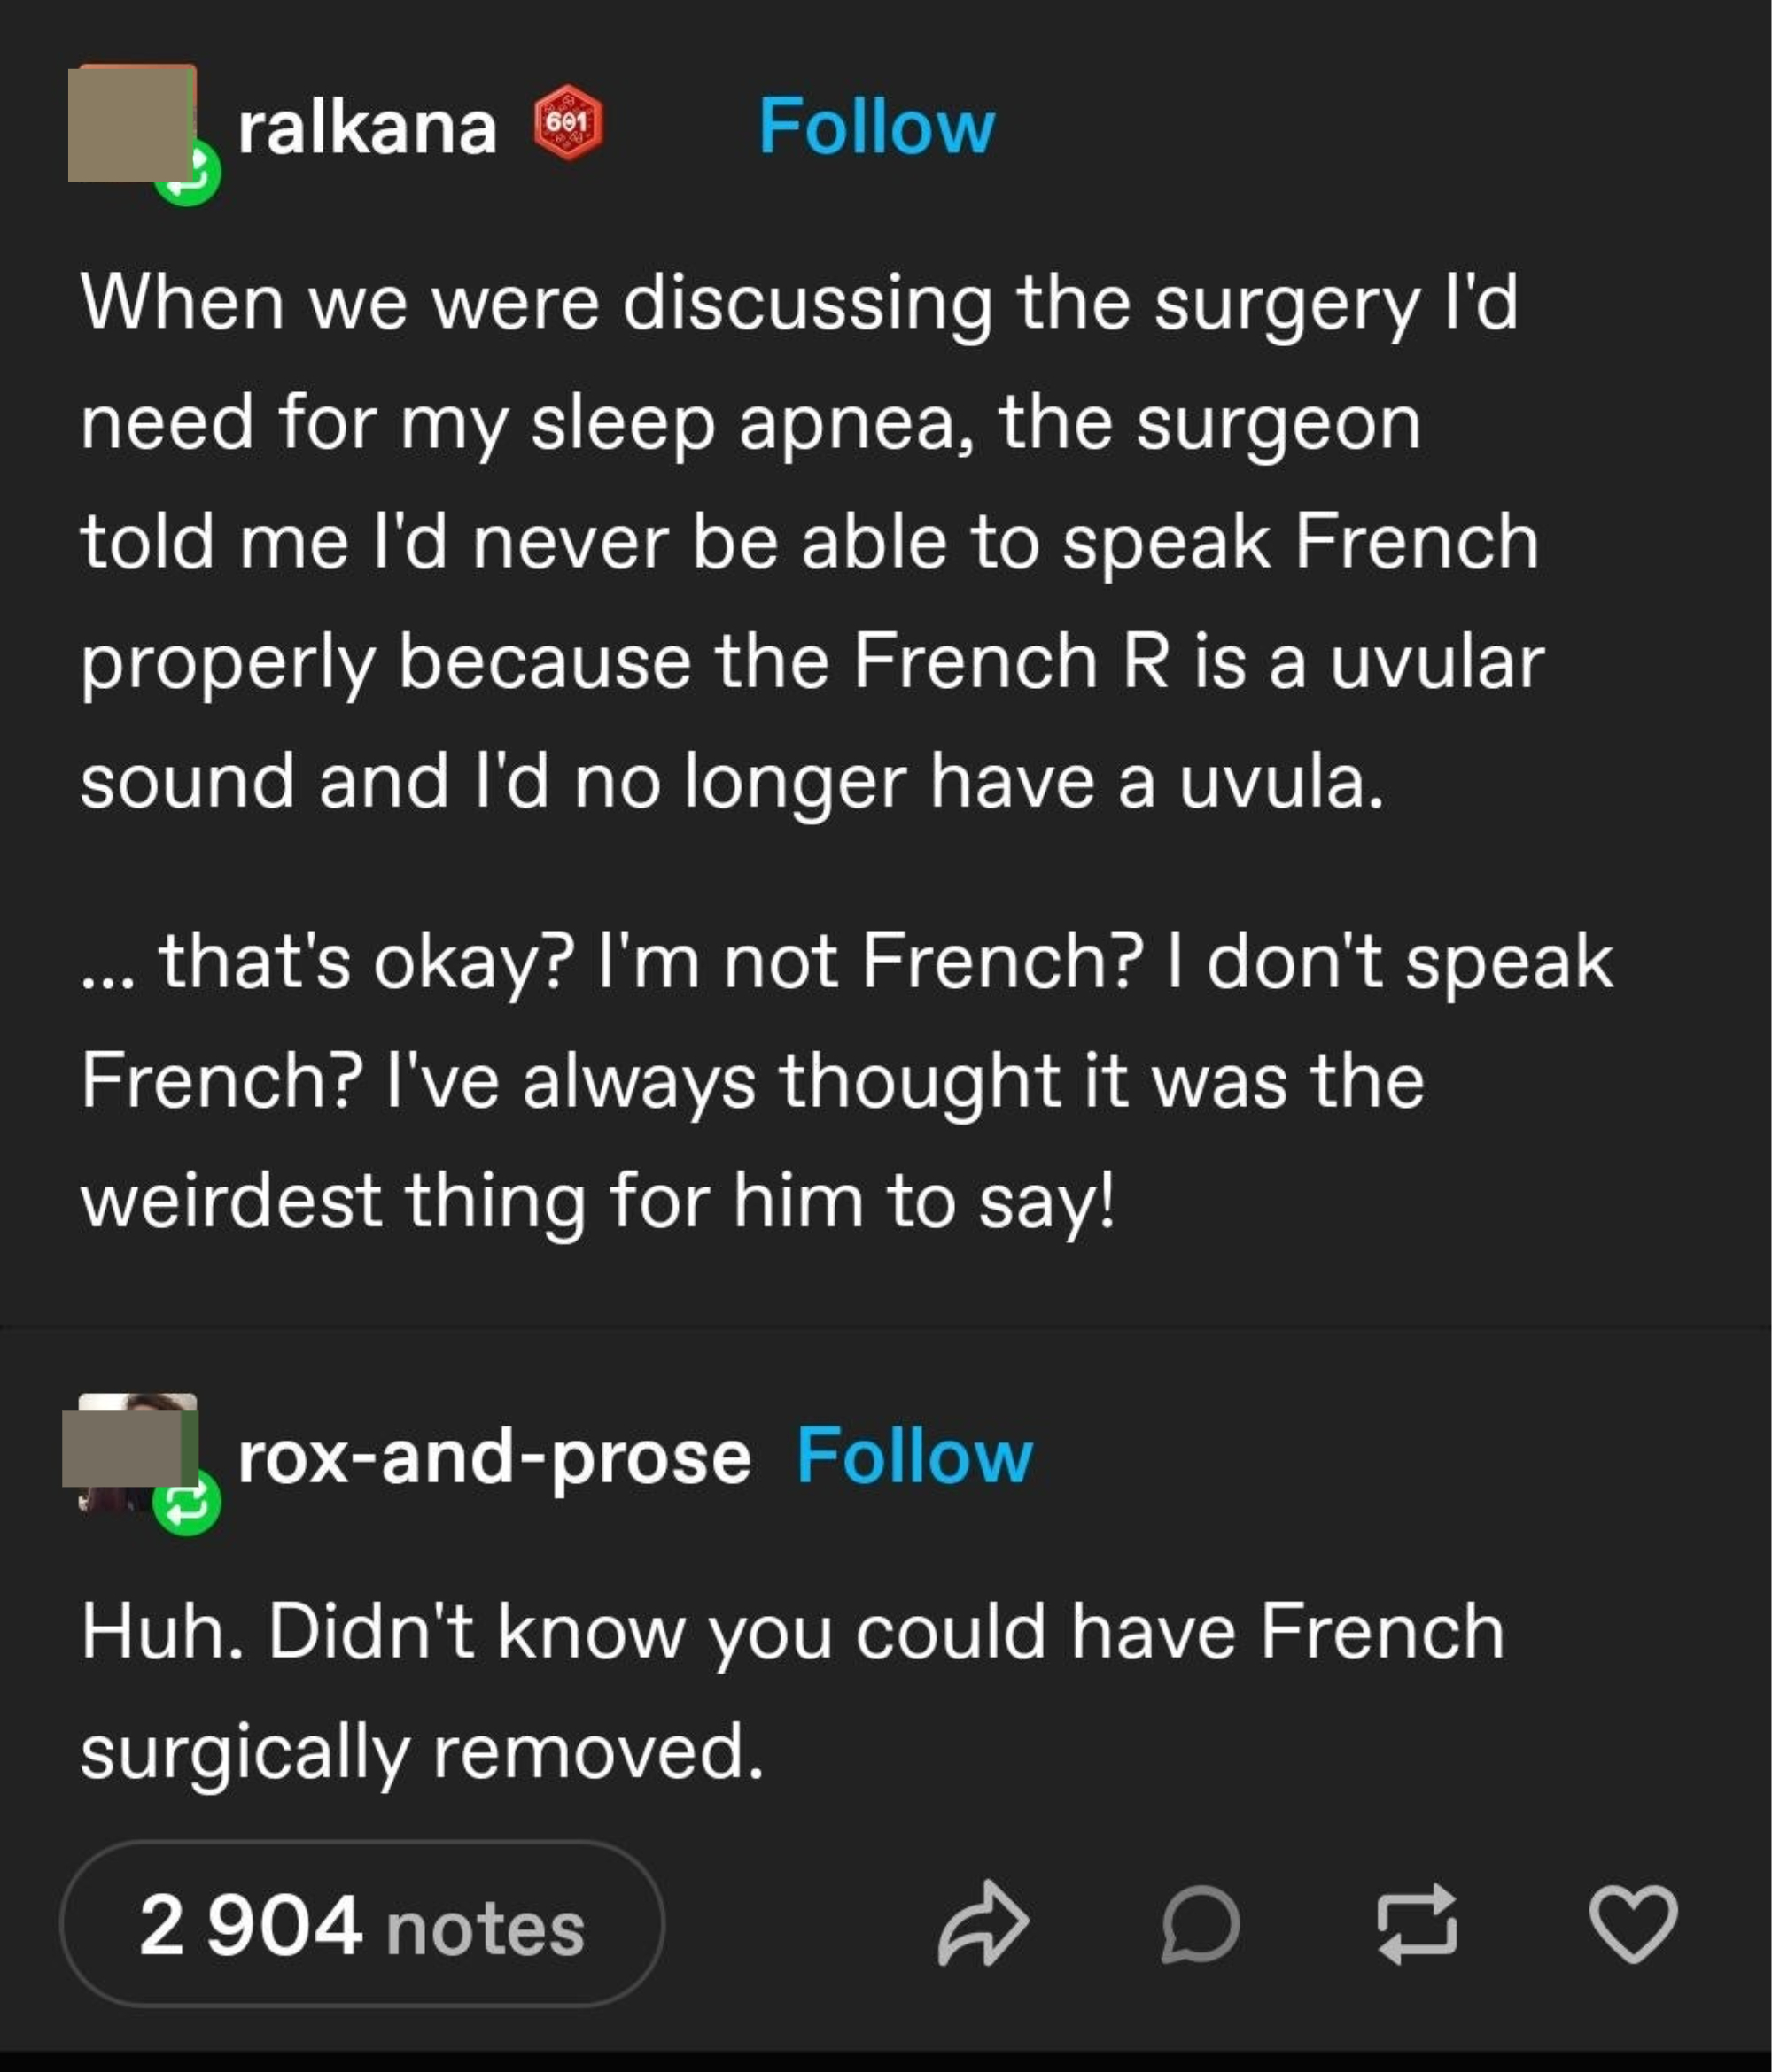
Task: Click the sentence ending 'no longer have a uvula.'
Action: click(x=733, y=781)
